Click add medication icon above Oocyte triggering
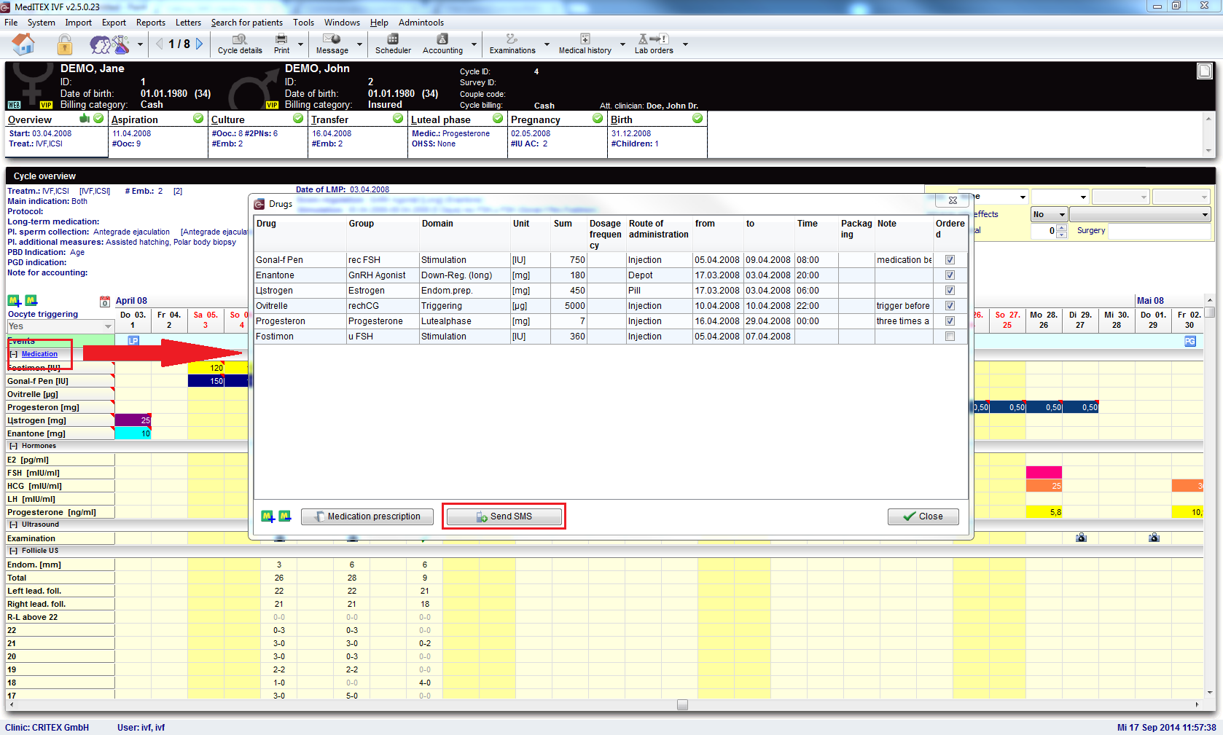Image resolution: width=1223 pixels, height=735 pixels. tap(14, 300)
